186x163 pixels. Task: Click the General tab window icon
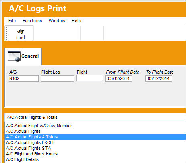click(14, 56)
